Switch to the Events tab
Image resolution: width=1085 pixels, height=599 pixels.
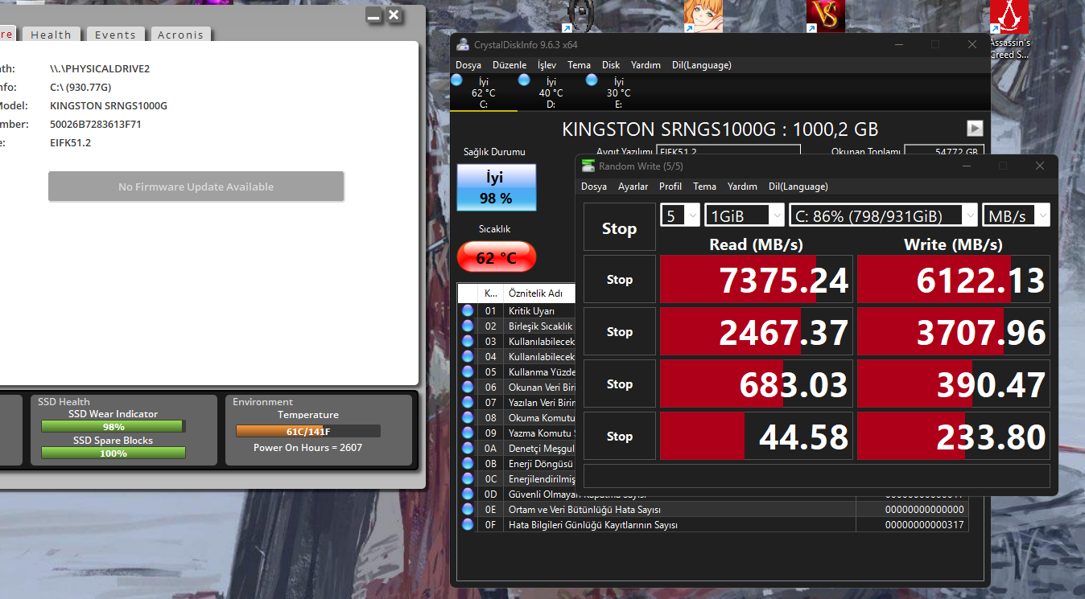coord(115,35)
